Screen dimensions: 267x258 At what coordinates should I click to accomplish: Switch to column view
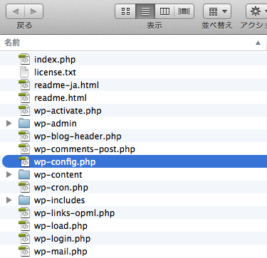[164, 11]
